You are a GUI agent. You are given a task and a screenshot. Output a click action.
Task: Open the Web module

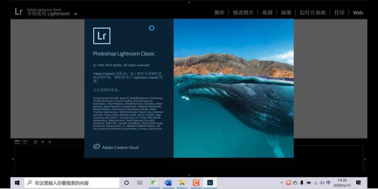click(358, 13)
